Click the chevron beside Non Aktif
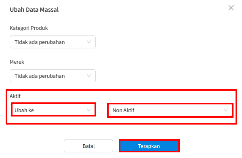 pyautogui.click(x=226, y=110)
